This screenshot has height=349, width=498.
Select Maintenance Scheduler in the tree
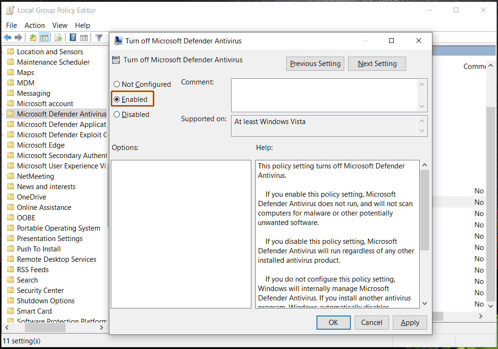point(53,62)
